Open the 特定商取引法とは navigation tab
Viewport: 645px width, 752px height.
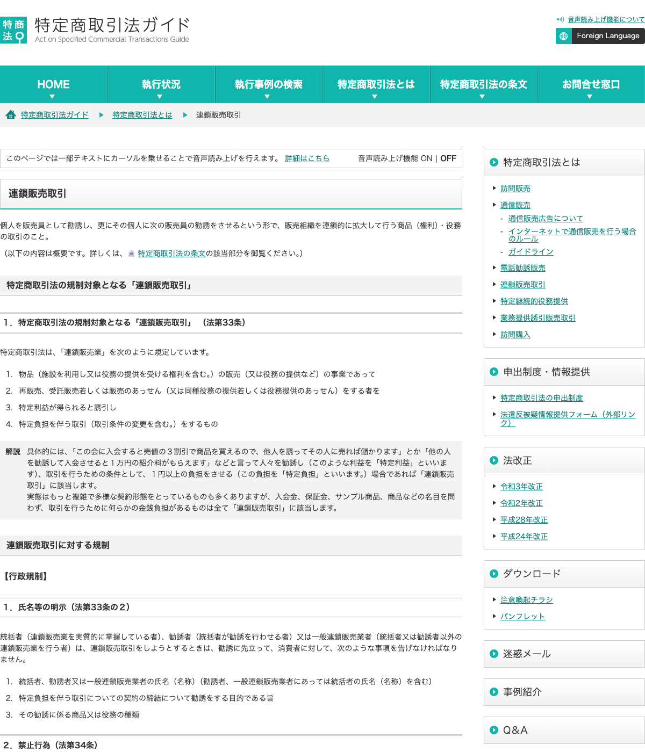point(376,84)
